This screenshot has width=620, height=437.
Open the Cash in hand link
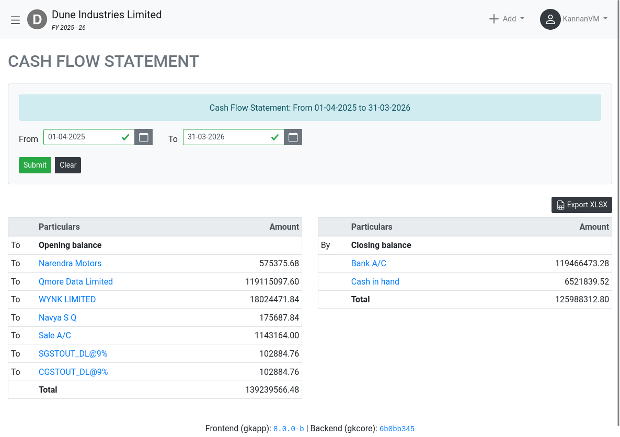click(375, 281)
